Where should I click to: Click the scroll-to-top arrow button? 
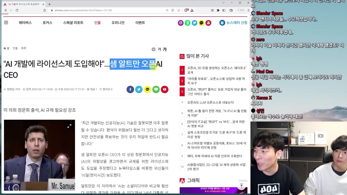point(241,186)
